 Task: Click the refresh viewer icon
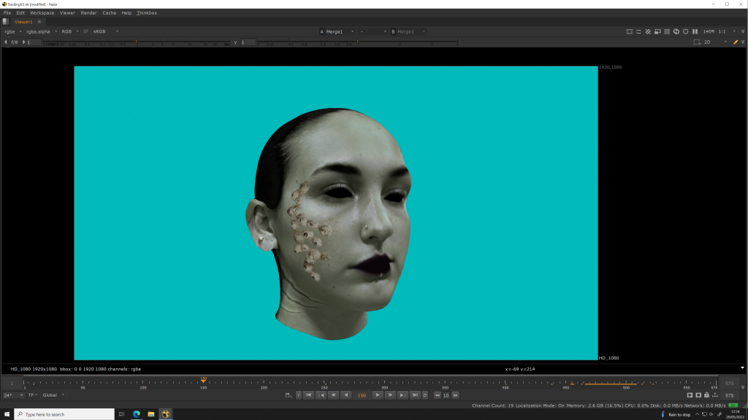tap(676, 31)
